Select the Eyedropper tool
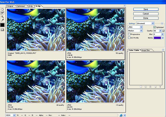Viewport: 166px width, 117px height. (x=2, y=19)
